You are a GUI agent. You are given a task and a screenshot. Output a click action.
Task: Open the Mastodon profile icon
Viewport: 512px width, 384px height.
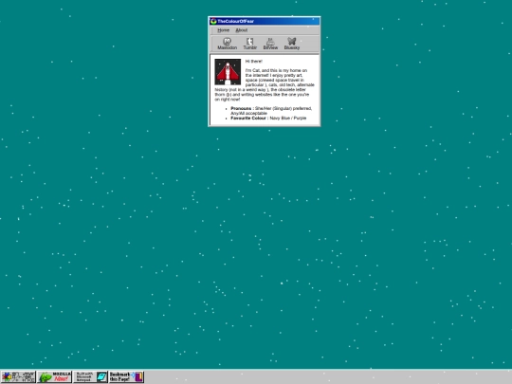[227, 44]
